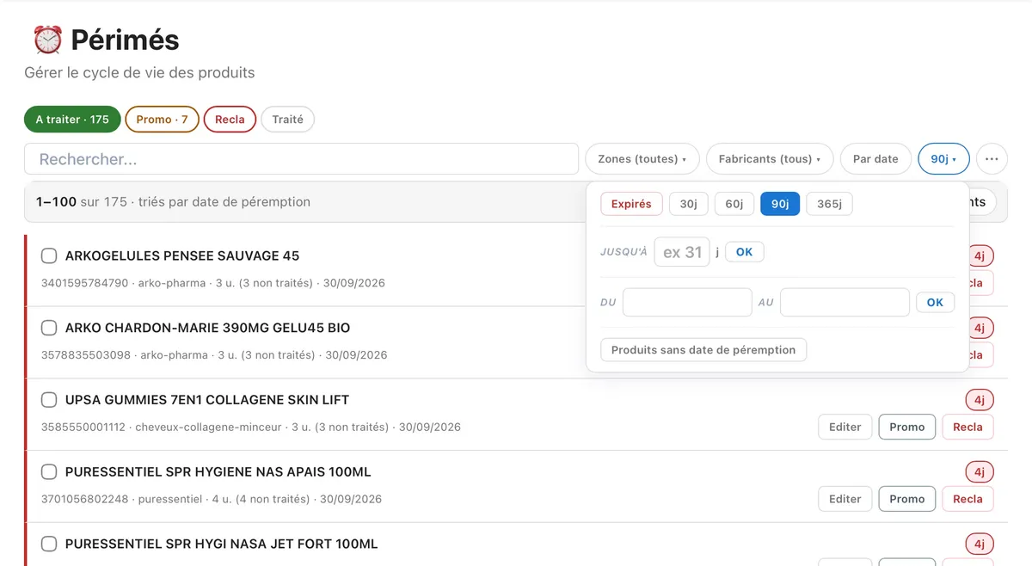1032x566 pixels.
Task: Open the Traité filter tab
Action: point(287,120)
